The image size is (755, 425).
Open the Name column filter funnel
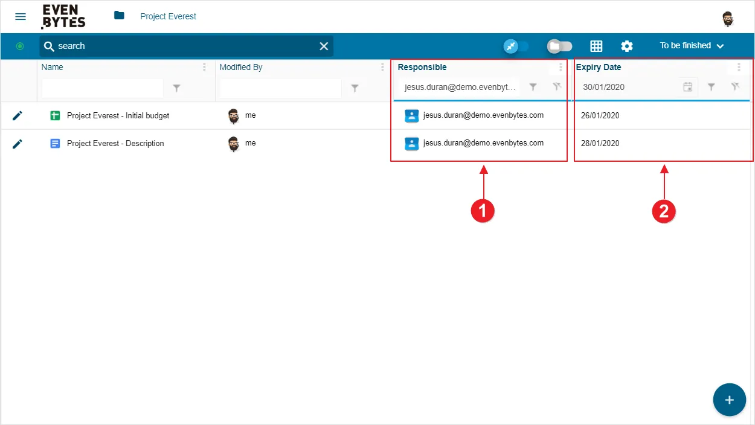point(176,88)
